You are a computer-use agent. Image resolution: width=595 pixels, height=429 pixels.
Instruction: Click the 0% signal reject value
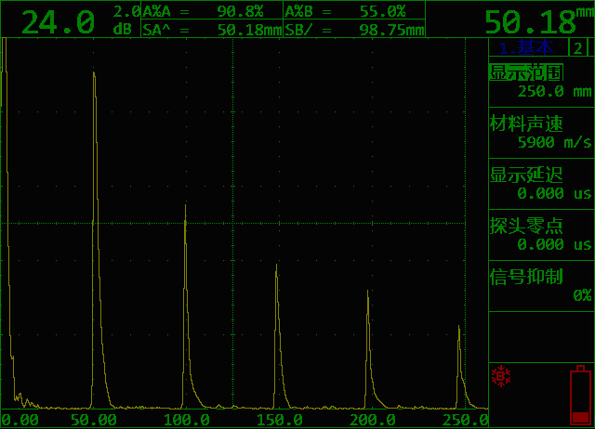[581, 295]
